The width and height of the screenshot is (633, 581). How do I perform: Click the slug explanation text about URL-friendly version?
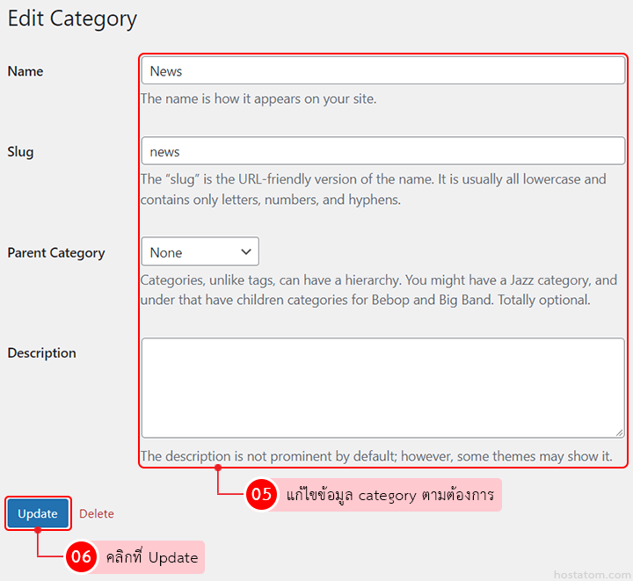point(374,189)
